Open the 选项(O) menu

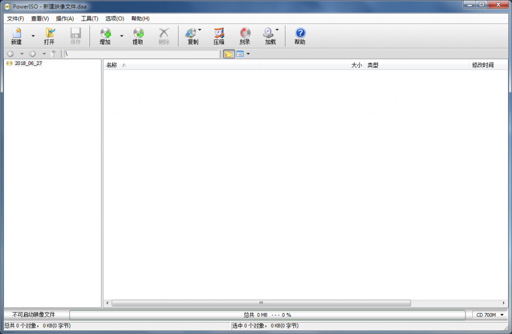[114, 18]
